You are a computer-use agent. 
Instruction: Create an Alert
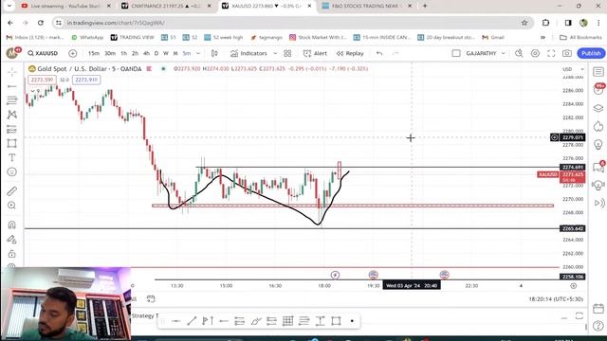pyautogui.click(x=315, y=53)
